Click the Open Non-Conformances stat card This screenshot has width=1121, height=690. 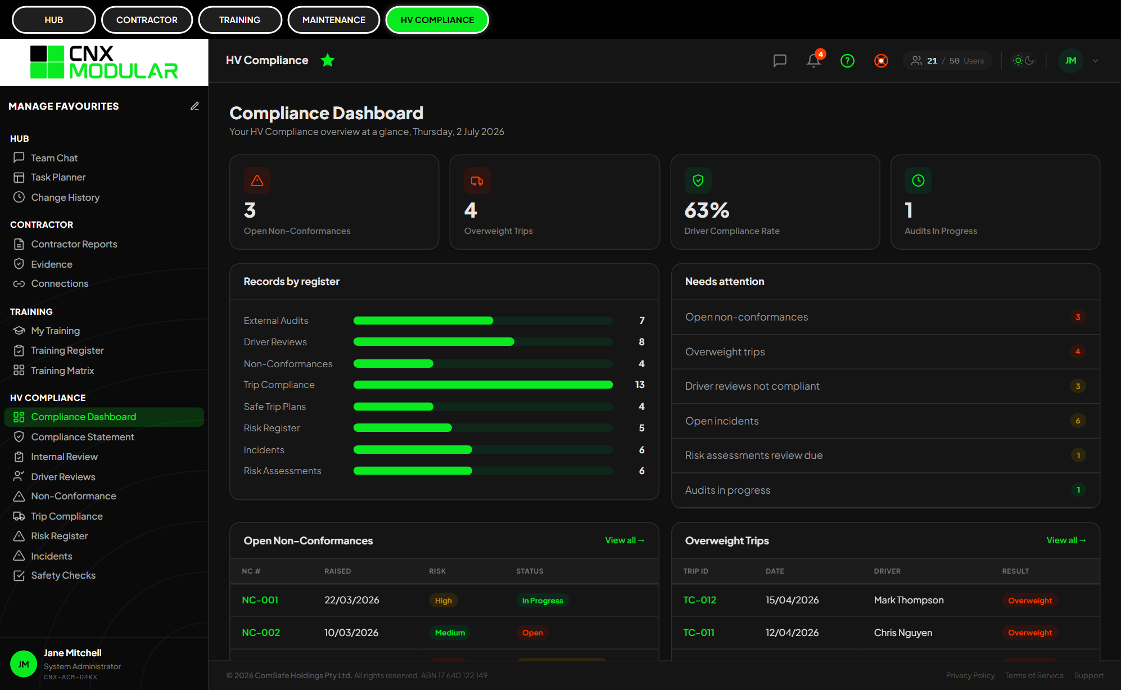335,202
